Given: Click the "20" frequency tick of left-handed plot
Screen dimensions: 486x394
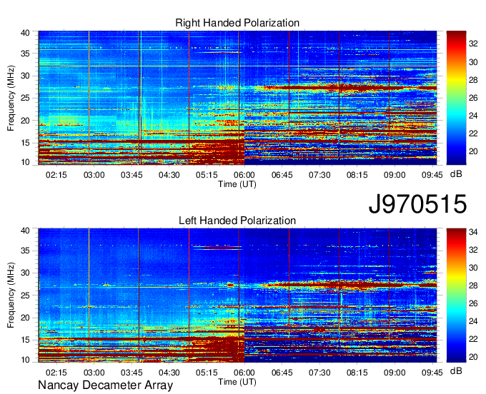Looking at the screenshot, I should (25, 318).
